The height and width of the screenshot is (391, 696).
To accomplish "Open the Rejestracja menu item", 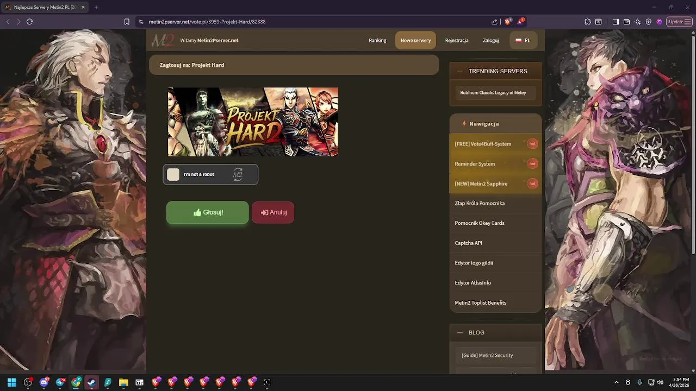I will (x=457, y=40).
